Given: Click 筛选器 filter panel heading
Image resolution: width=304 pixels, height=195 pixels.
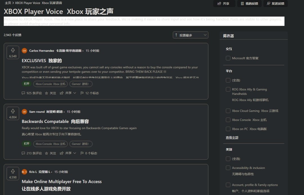Looking at the screenshot, I should coord(228,36).
